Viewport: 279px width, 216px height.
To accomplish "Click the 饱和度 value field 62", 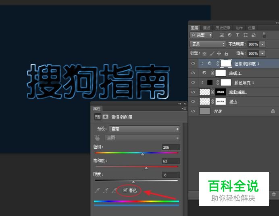I will pyautogui.click(x=171, y=161).
